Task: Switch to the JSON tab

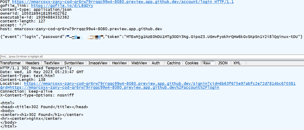Action: point(223,63)
